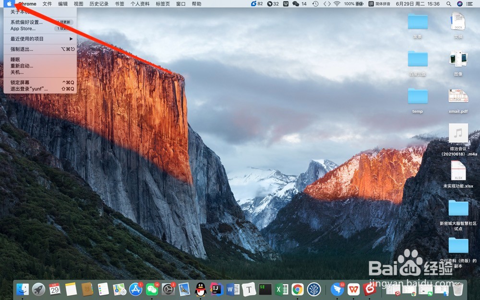Choose 重新启动… menu item
Screen dimensions: 480x300
pos(40,66)
